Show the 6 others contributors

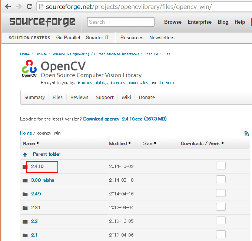pos(166,83)
